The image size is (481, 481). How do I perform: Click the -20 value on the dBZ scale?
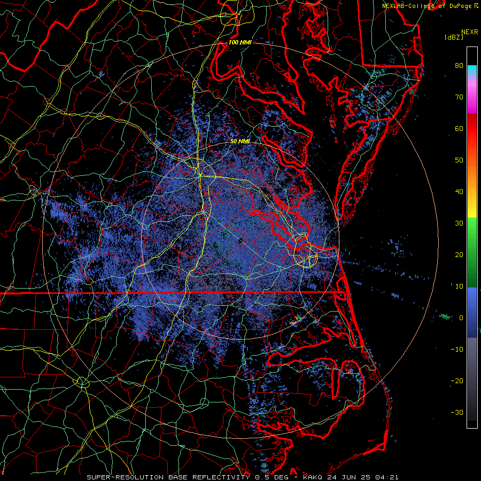click(x=457, y=381)
